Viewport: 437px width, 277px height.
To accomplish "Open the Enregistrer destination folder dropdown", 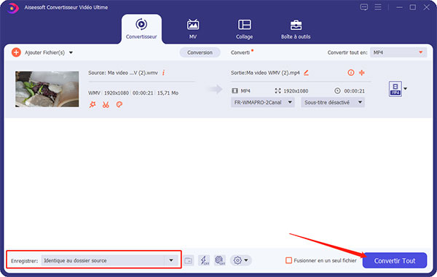I will point(171,260).
